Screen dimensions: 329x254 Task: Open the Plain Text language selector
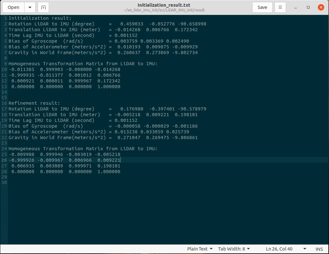click(x=200, y=249)
